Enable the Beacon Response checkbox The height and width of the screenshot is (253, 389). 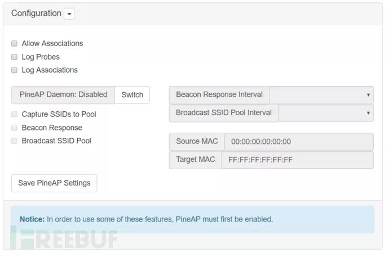[x=15, y=128]
